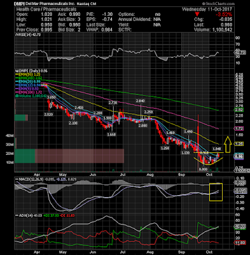
Task: Click the 2.450 price label
Action: point(79,108)
